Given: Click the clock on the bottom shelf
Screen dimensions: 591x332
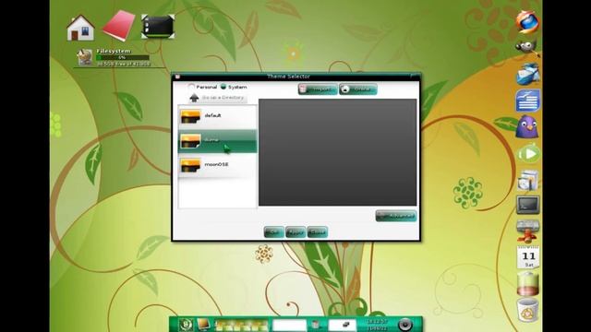Looking at the screenshot, I should tap(377, 325).
